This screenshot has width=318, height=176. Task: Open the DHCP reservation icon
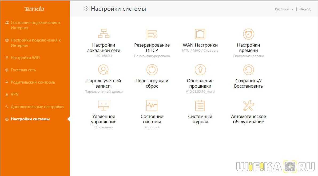(152, 34)
